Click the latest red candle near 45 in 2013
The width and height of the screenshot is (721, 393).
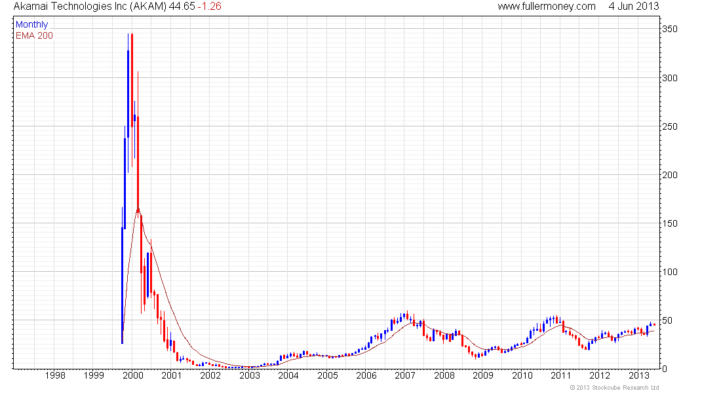(x=654, y=324)
